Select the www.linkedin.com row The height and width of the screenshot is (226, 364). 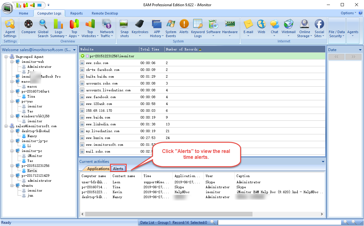[202, 124]
